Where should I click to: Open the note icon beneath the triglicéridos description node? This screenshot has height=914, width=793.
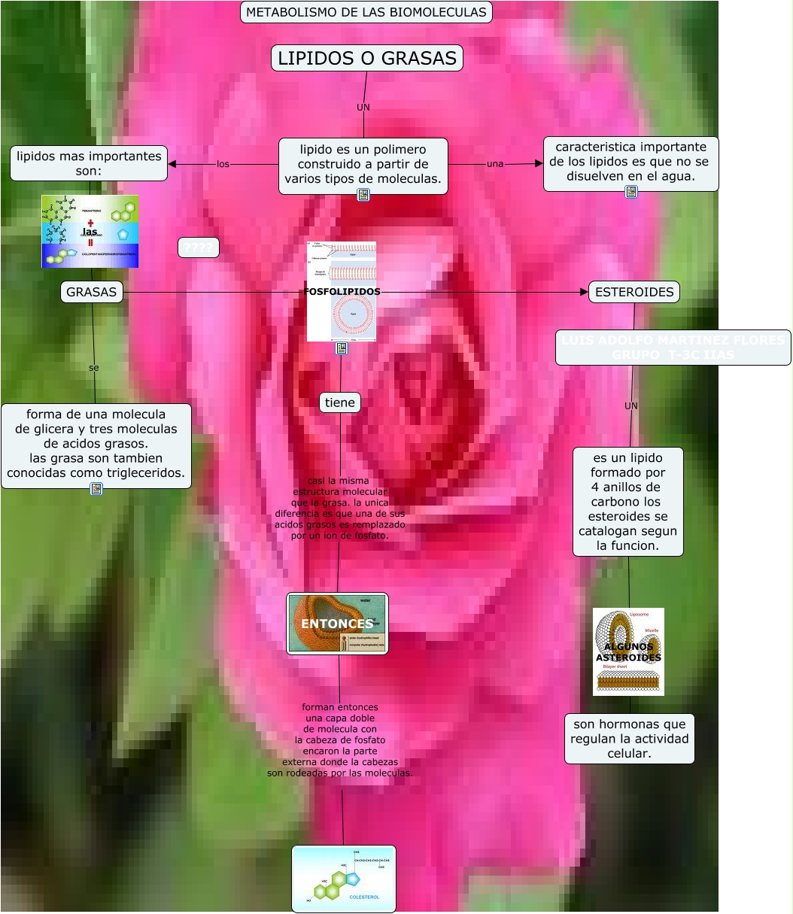pos(96,489)
